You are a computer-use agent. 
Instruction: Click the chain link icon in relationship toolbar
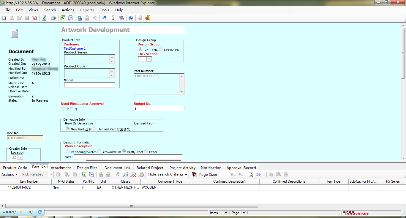[x=258, y=174]
